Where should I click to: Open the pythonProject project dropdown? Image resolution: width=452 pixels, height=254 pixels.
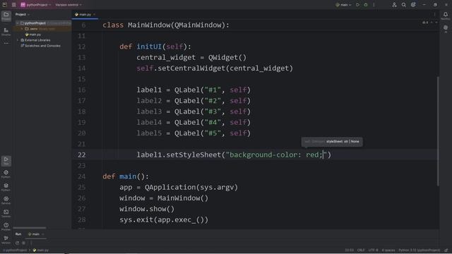pyautogui.click(x=36, y=5)
